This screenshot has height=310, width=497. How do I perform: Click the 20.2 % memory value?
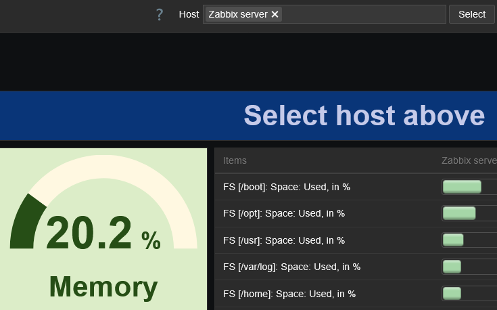coord(103,234)
